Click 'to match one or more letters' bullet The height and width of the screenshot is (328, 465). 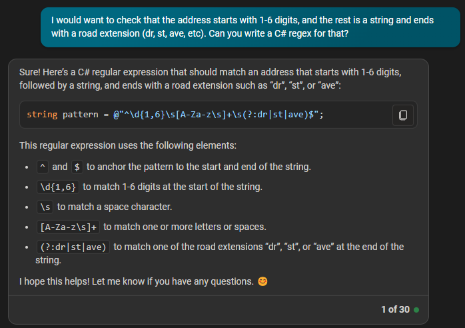[x=185, y=227]
